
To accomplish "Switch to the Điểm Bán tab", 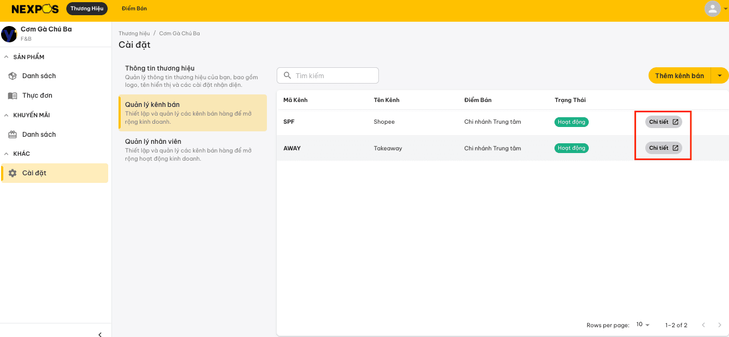I will tap(134, 9).
